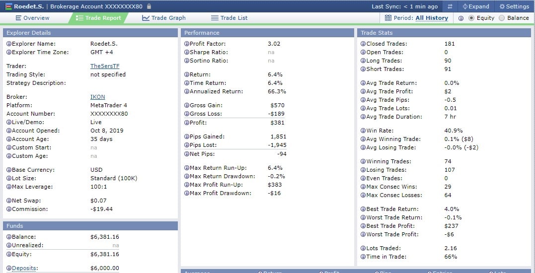Select the Equity radio button
535x273 pixels.
tap(471, 18)
